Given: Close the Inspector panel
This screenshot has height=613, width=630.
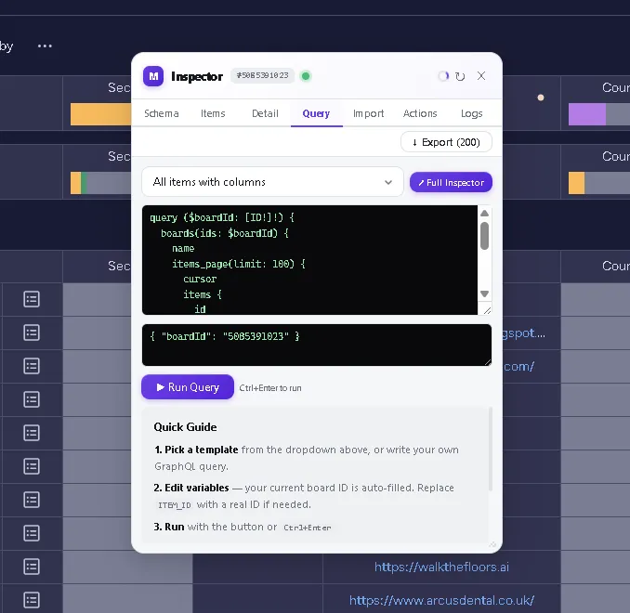Looking at the screenshot, I should coord(481,75).
